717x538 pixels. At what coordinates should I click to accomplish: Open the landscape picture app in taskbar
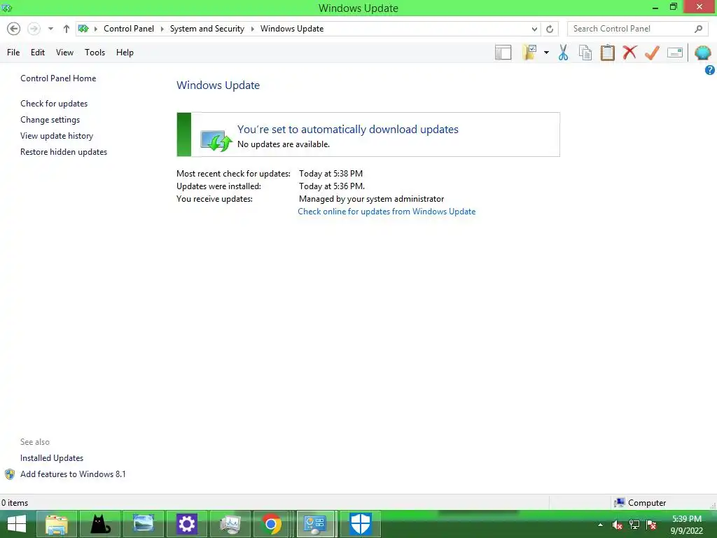[x=144, y=524]
